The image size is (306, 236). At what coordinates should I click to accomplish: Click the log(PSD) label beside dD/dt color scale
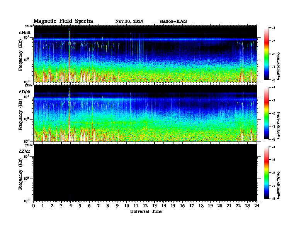[x=279, y=125]
